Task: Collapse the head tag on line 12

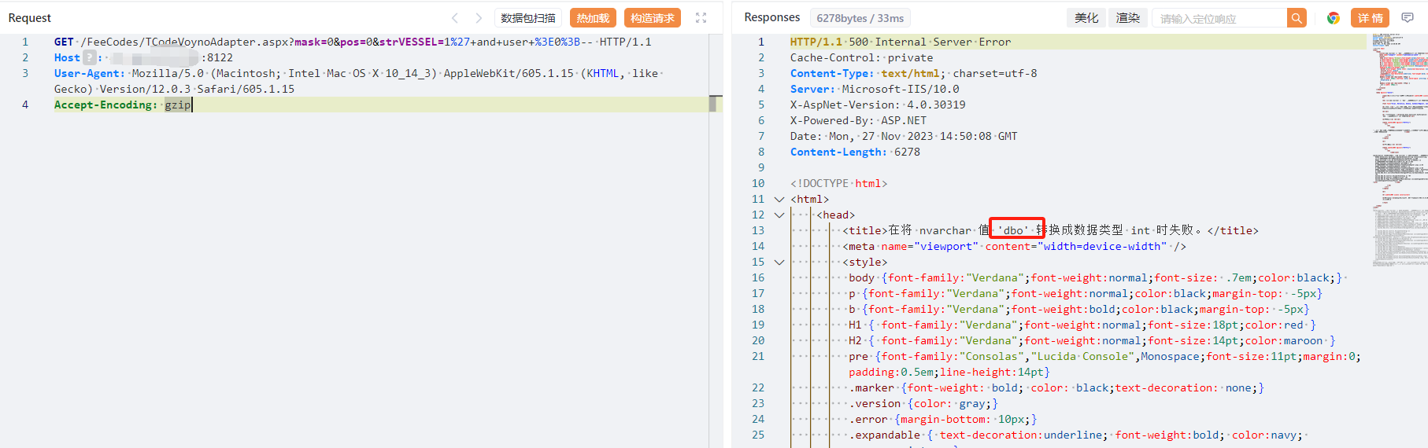Action: 779,215
